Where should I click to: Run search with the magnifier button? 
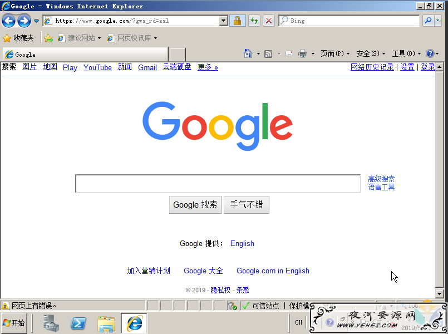428,21
